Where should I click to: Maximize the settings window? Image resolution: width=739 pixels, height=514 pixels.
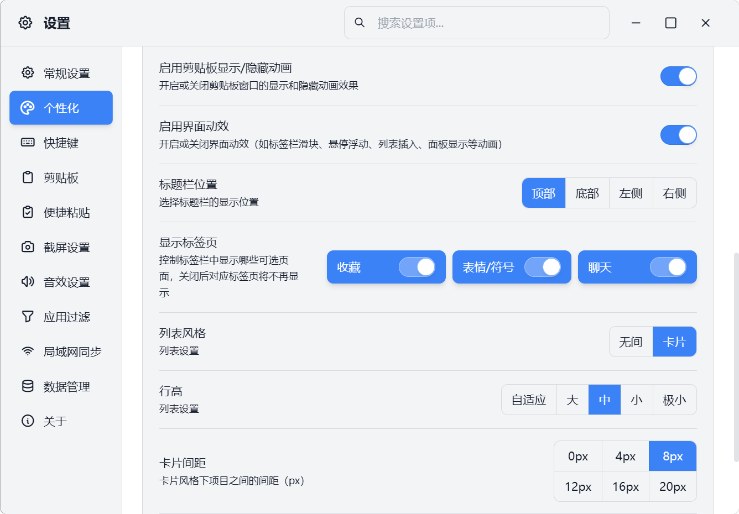tap(671, 23)
